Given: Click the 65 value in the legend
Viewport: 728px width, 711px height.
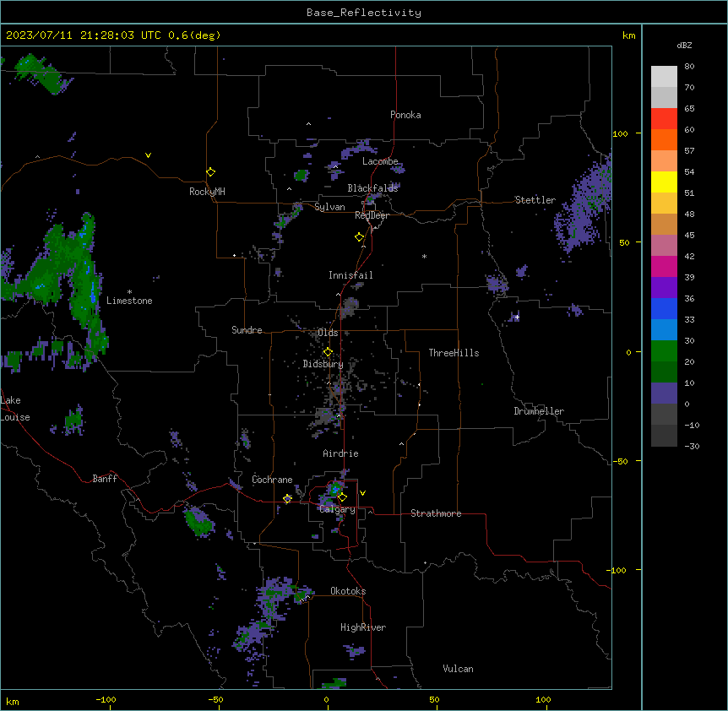Looking at the screenshot, I should coord(689,109).
